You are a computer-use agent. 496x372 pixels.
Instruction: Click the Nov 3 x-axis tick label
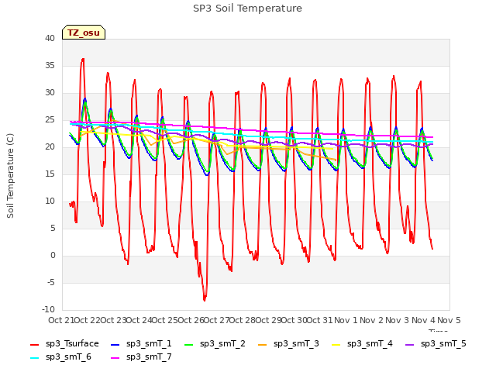(x=398, y=320)
